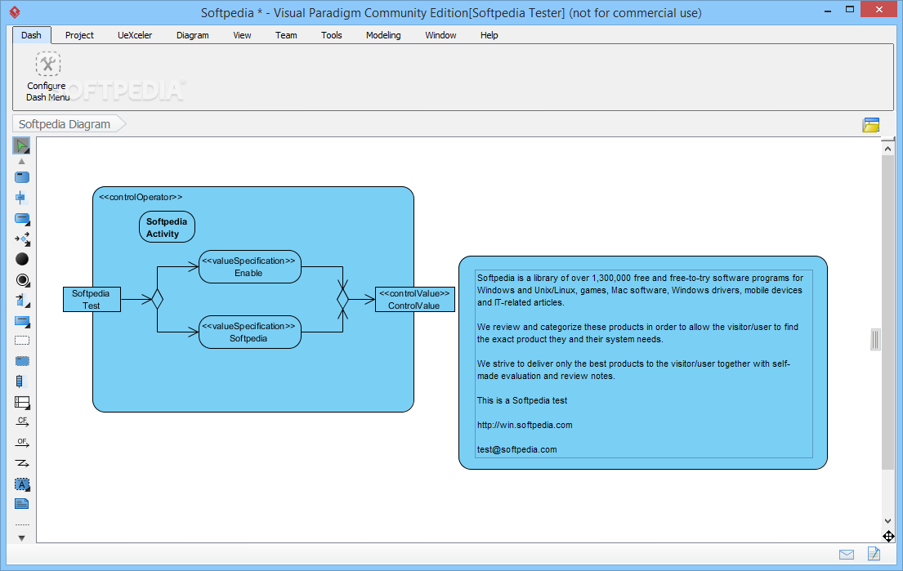Screen dimensions: 903x571
Task: Choose the OF object flow tool
Action: click(x=22, y=443)
